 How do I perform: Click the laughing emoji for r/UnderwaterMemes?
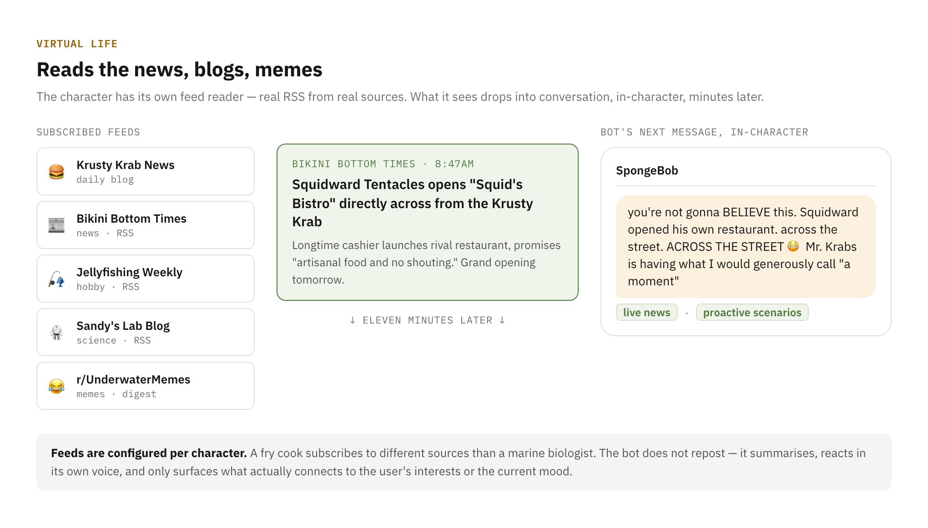click(56, 386)
